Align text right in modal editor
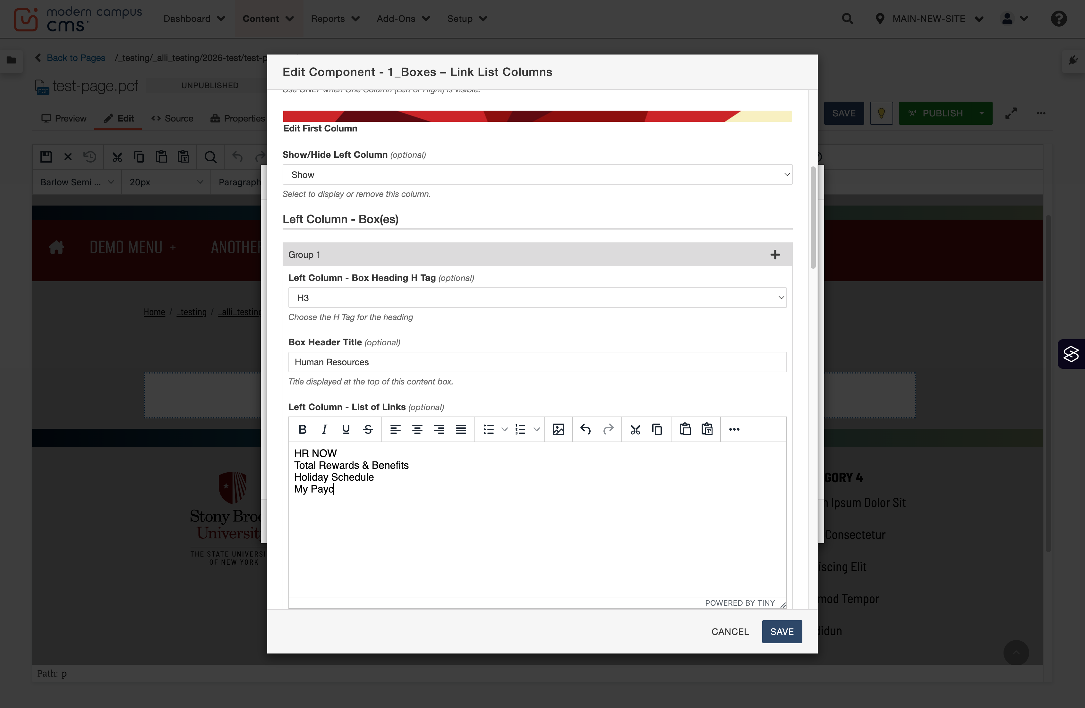Viewport: 1085px width, 708px height. tap(439, 429)
